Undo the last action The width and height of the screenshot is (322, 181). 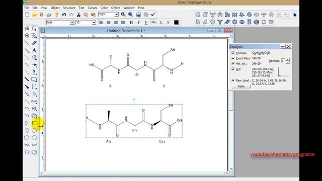click(x=64, y=15)
